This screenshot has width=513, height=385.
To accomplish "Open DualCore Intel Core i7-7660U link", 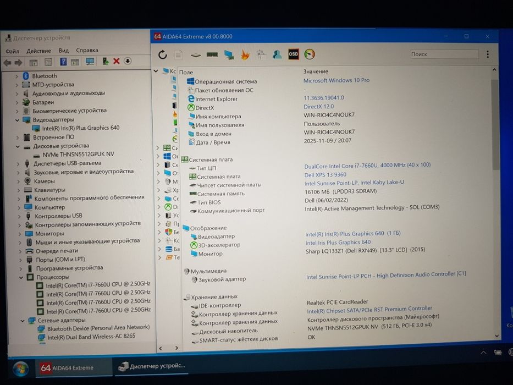I will (x=367, y=166).
